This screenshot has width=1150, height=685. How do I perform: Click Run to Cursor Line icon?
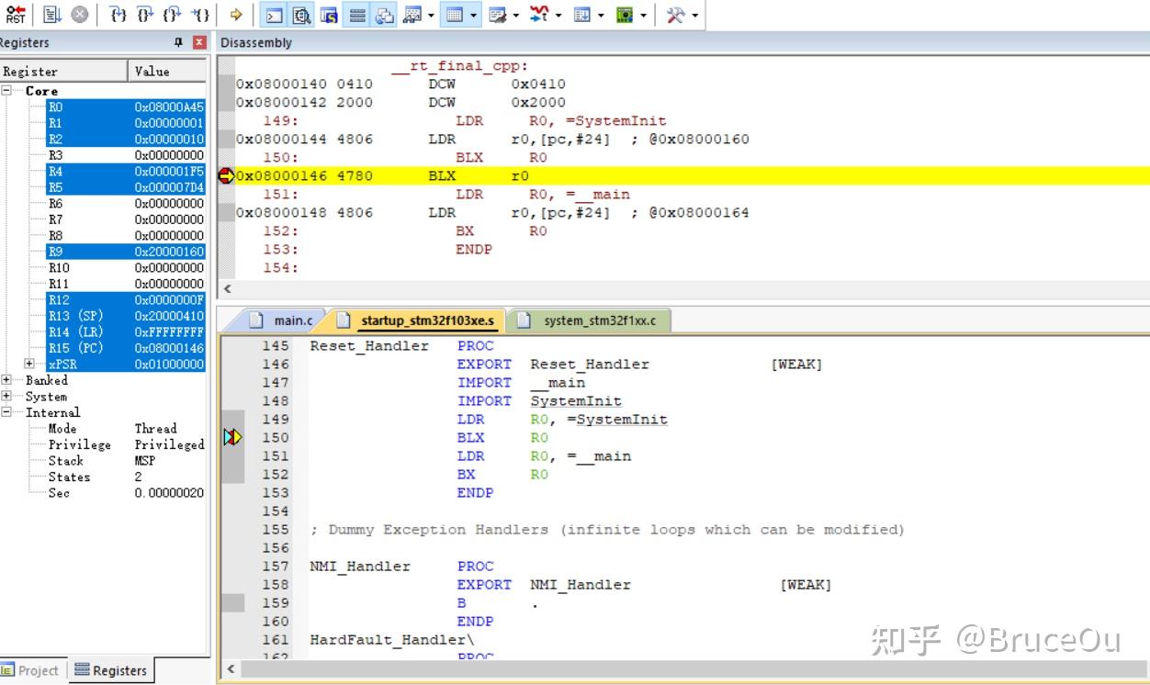tap(199, 15)
